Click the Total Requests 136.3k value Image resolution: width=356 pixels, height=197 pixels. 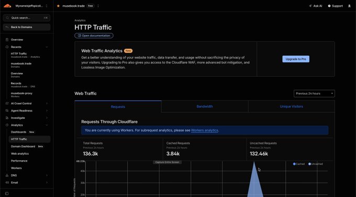click(x=91, y=154)
